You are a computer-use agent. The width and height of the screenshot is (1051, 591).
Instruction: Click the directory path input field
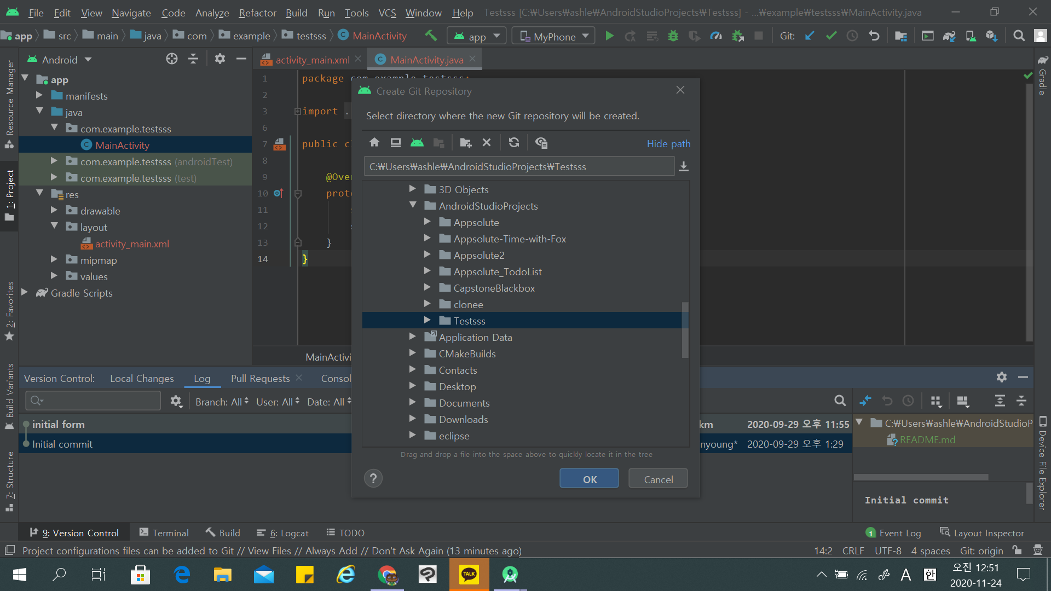pos(518,166)
